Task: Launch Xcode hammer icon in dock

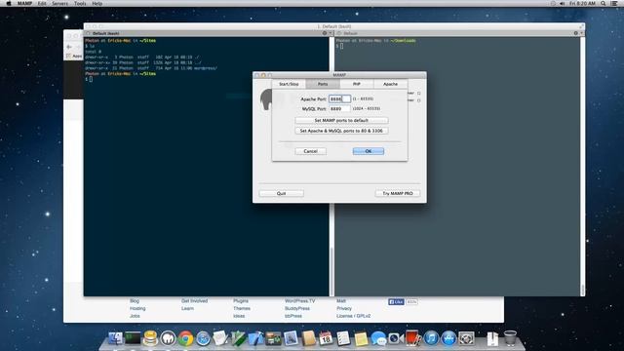Action: click(255, 338)
